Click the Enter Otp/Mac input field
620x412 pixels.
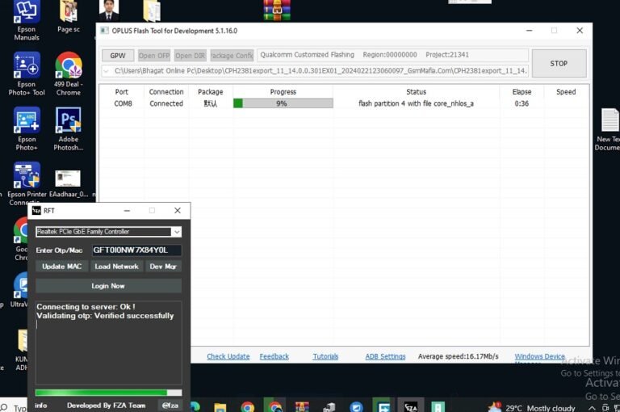136,250
